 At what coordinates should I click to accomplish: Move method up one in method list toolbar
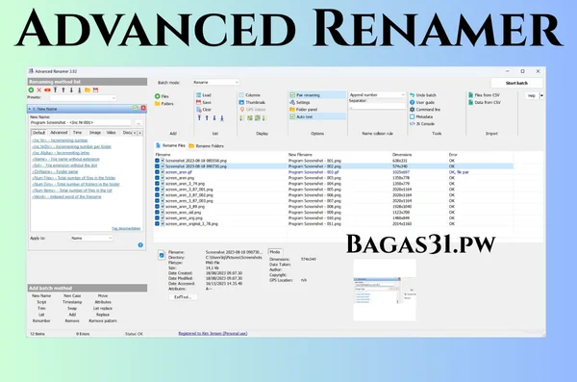[63, 89]
